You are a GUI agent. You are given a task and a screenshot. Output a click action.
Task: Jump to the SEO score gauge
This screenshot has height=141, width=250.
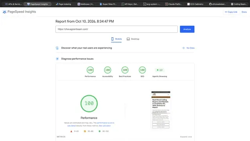coord(142,70)
